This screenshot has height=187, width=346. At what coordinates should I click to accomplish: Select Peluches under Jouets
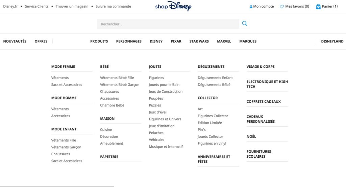(x=156, y=133)
